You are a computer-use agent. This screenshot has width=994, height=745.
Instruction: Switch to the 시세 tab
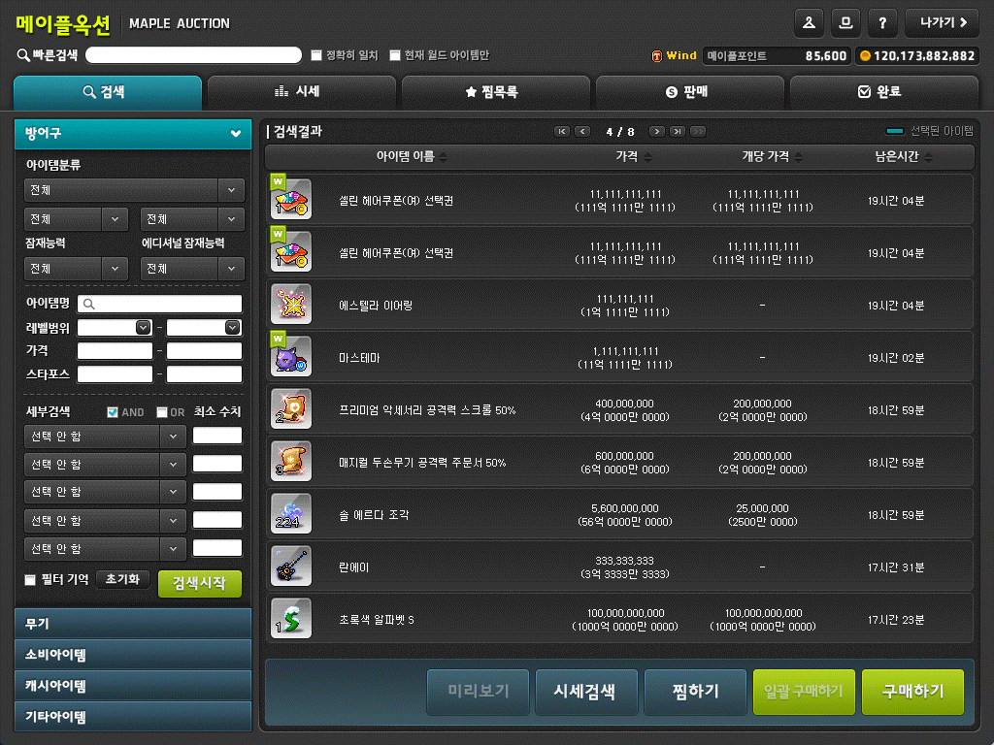(301, 92)
